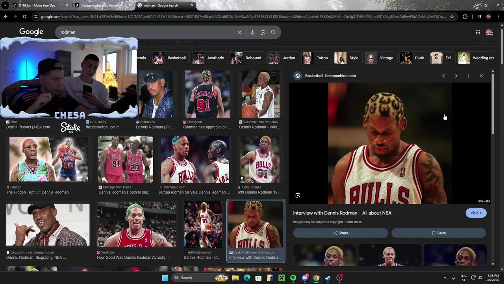Open Windows Start menu
The height and width of the screenshot is (284, 504).
coord(165,278)
